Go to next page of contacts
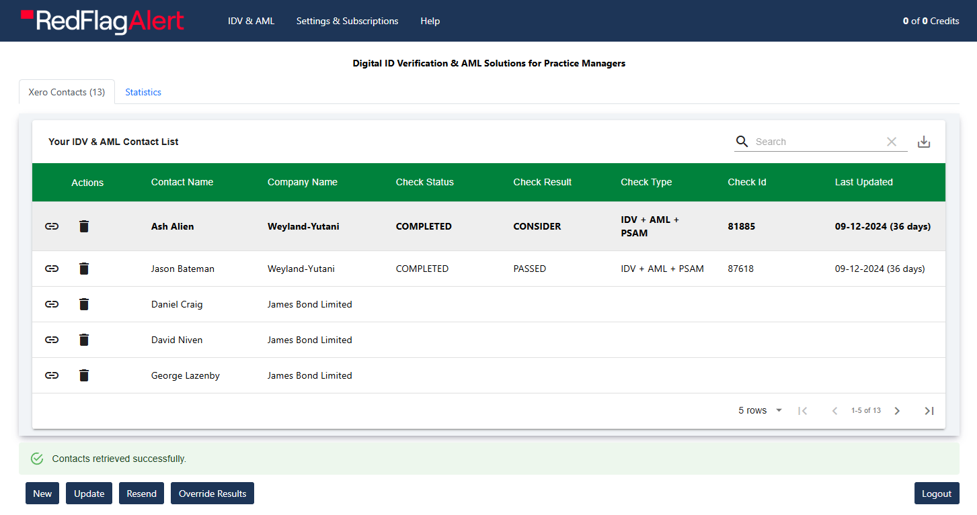 (x=897, y=411)
